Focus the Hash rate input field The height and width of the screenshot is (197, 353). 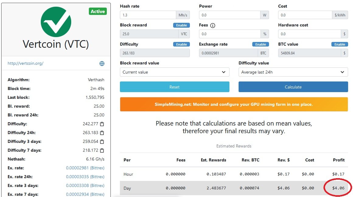148,15
